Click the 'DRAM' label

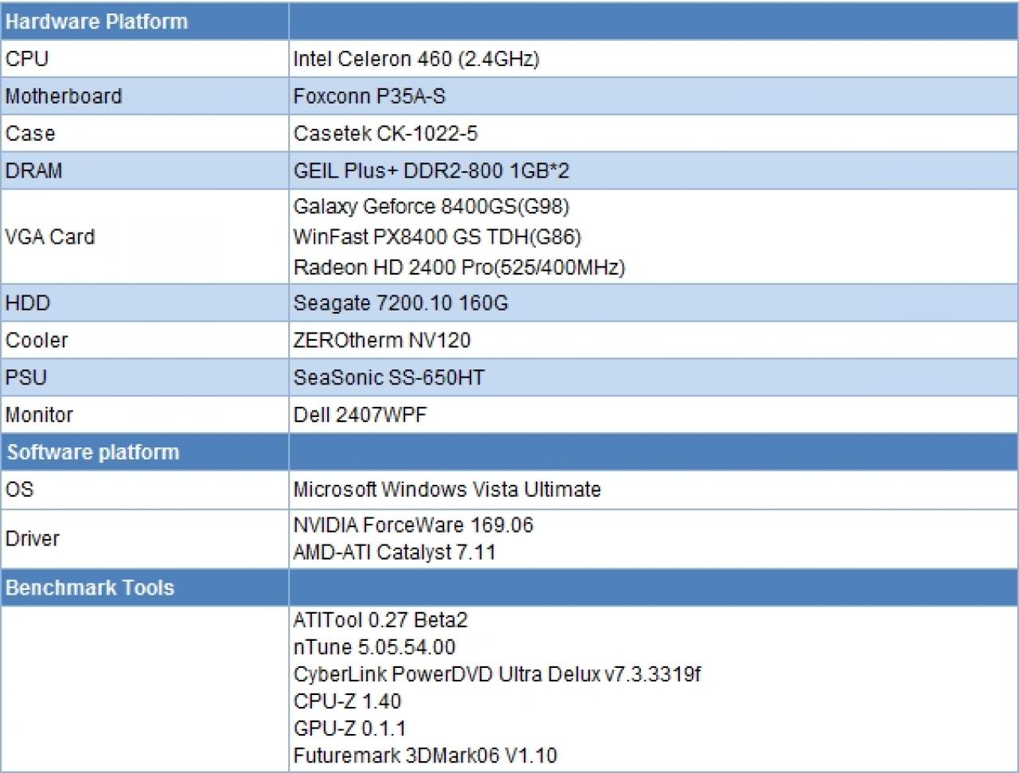point(33,170)
